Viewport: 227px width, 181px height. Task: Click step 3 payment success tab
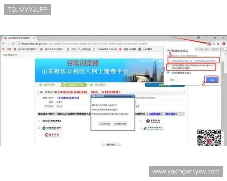click(98, 85)
